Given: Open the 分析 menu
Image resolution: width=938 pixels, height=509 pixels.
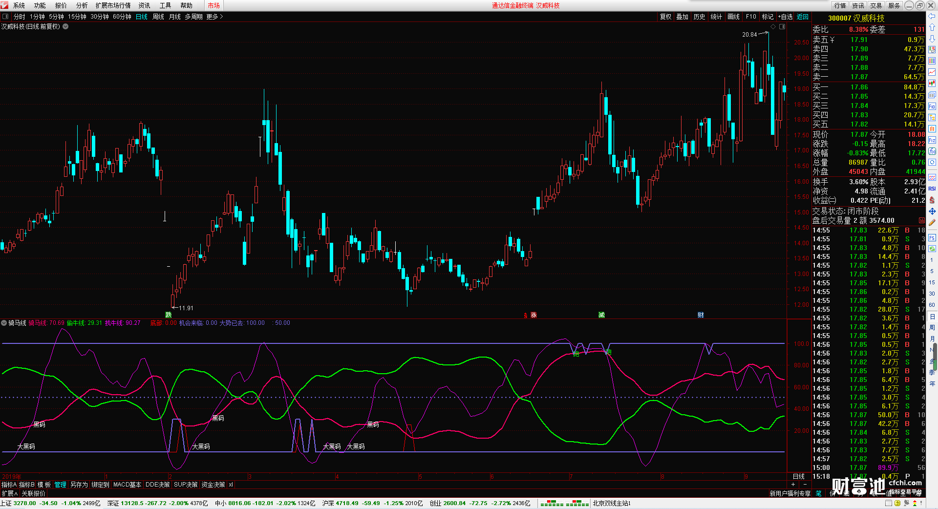Looking at the screenshot, I should 82,5.
